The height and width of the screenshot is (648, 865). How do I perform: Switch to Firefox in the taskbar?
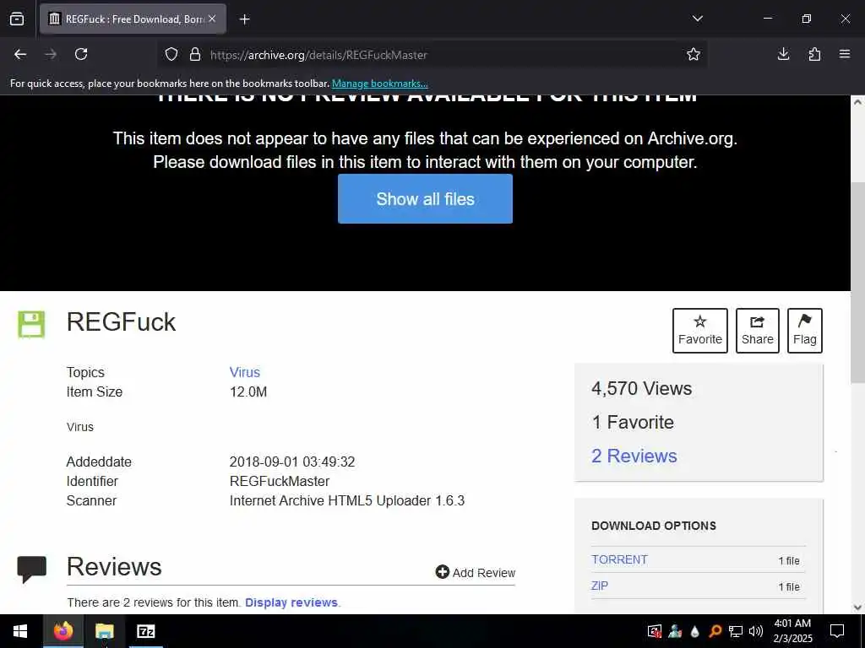click(x=63, y=631)
